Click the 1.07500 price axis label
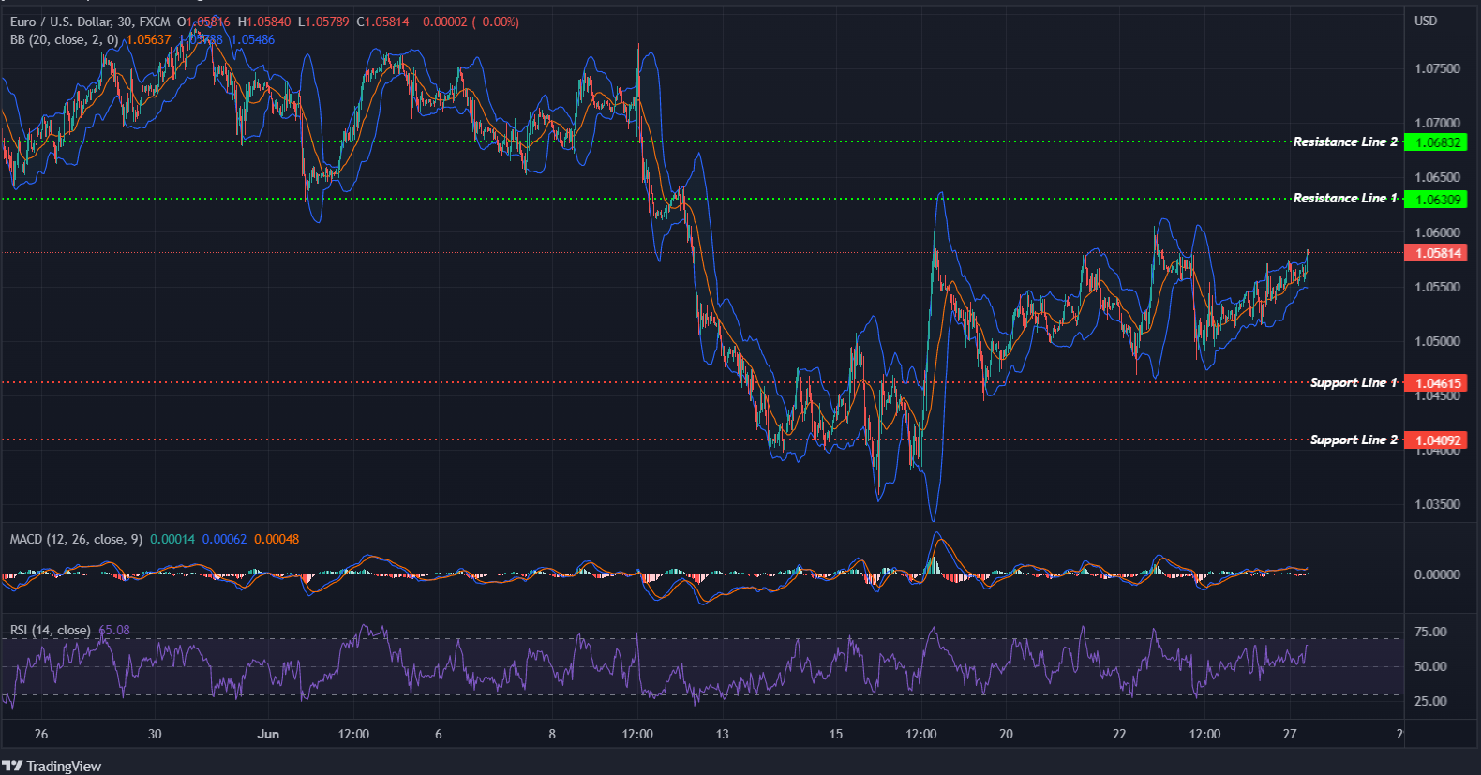Screen dimensions: 1481x775 coord(1437,68)
